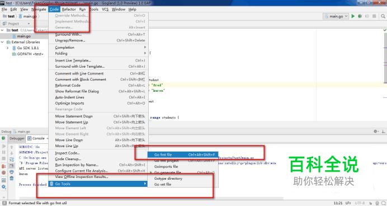This screenshot has width=387, height=206.
Task: Open the Project view dropdown
Action: point(29,24)
